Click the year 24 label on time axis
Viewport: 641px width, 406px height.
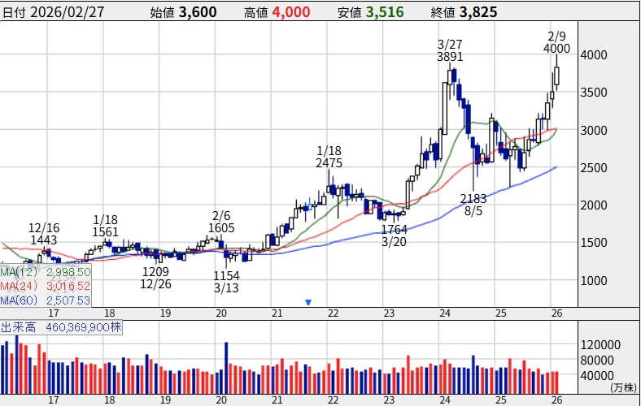[x=445, y=313]
